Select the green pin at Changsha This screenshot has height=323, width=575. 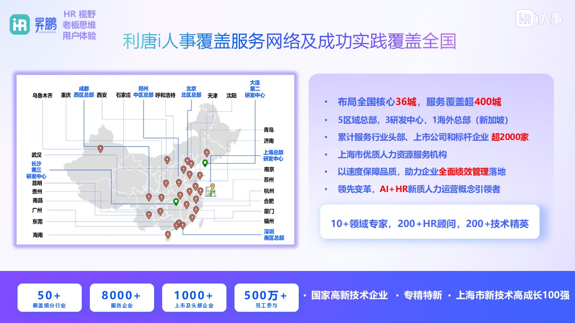point(176,202)
